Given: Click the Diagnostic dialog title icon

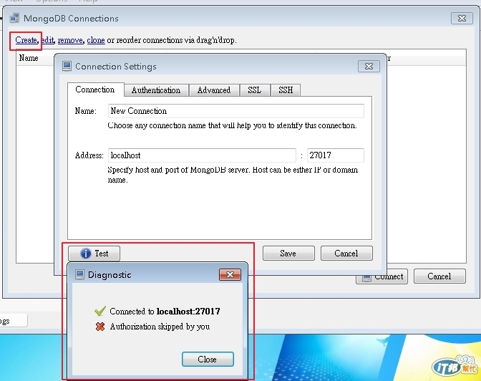Looking at the screenshot, I should [79, 274].
